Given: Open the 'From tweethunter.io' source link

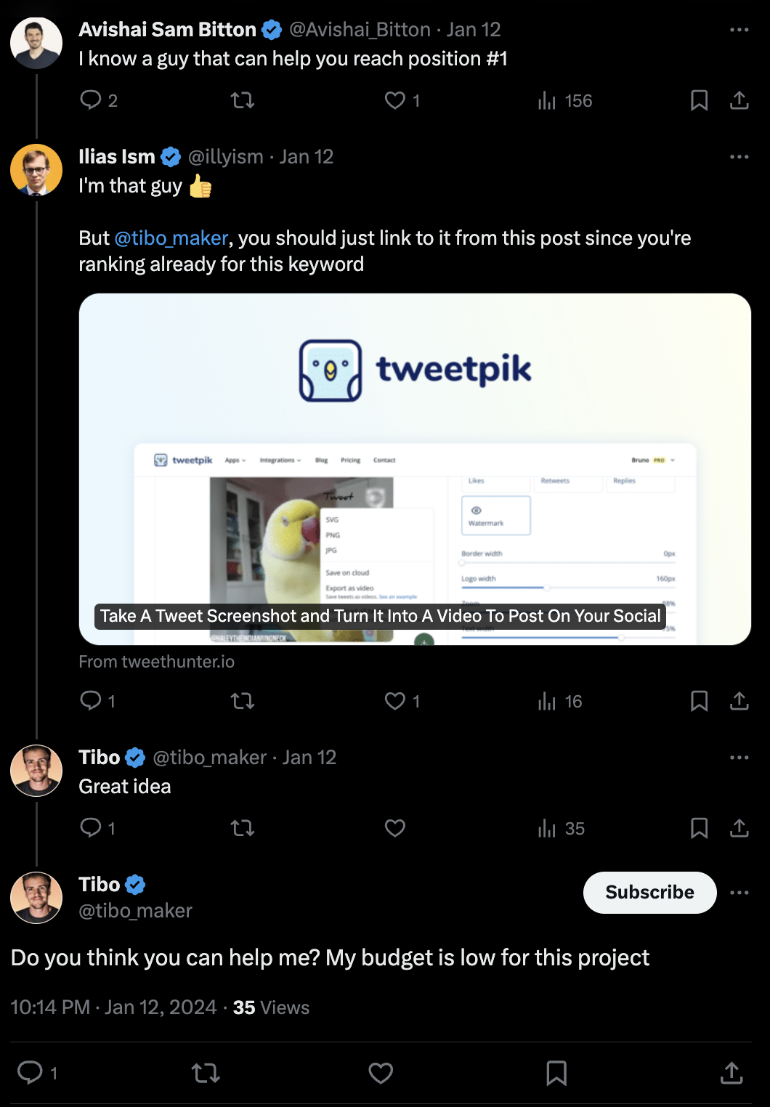Looking at the screenshot, I should (x=157, y=662).
